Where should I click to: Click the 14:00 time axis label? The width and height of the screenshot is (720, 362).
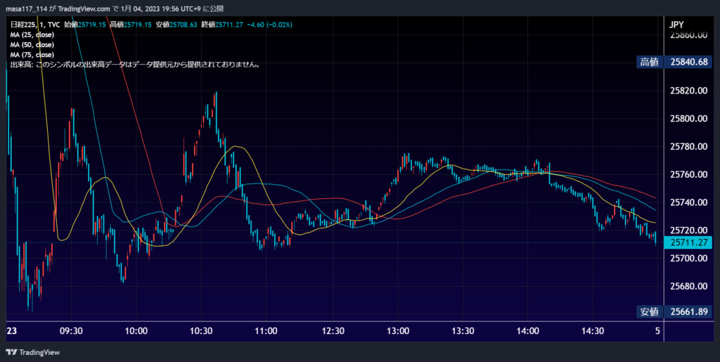click(527, 331)
